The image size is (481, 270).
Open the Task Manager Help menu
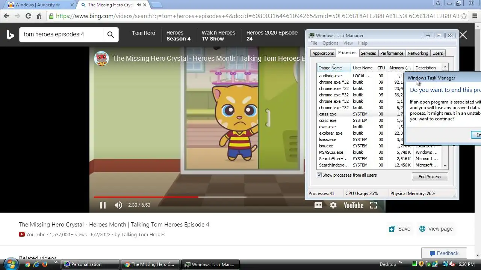363,43
